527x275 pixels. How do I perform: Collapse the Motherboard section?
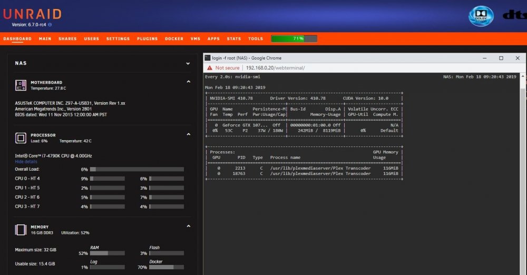click(x=189, y=82)
